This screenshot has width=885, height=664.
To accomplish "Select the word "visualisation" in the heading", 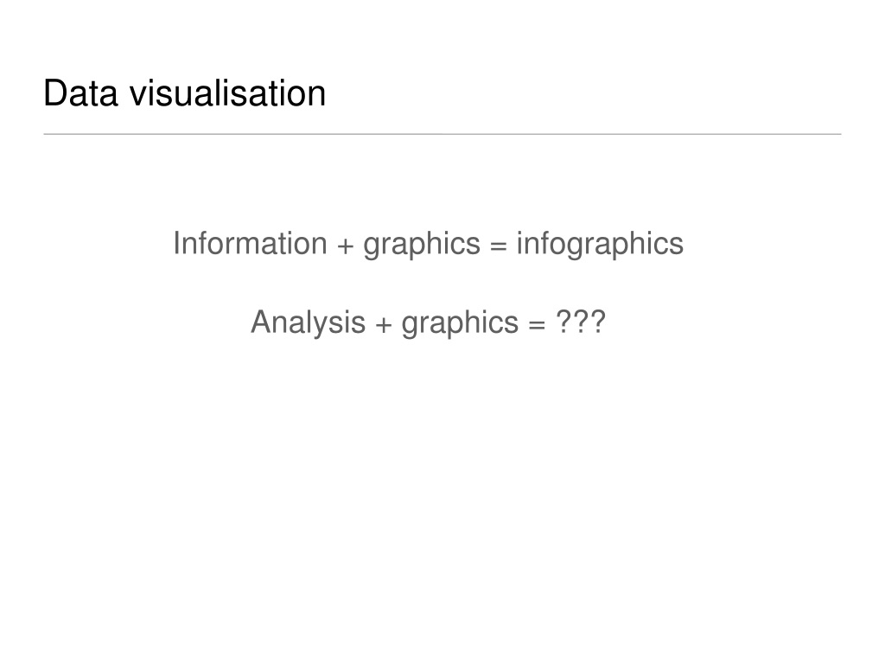I will [228, 93].
